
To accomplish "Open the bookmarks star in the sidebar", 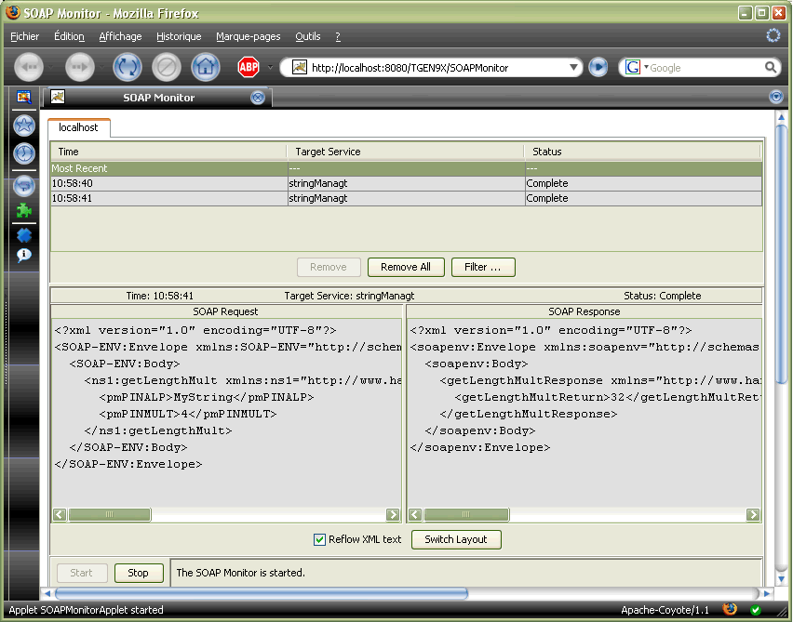I will click(24, 126).
